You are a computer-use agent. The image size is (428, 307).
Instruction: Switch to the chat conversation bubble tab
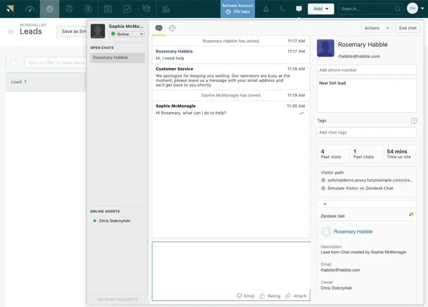(159, 28)
